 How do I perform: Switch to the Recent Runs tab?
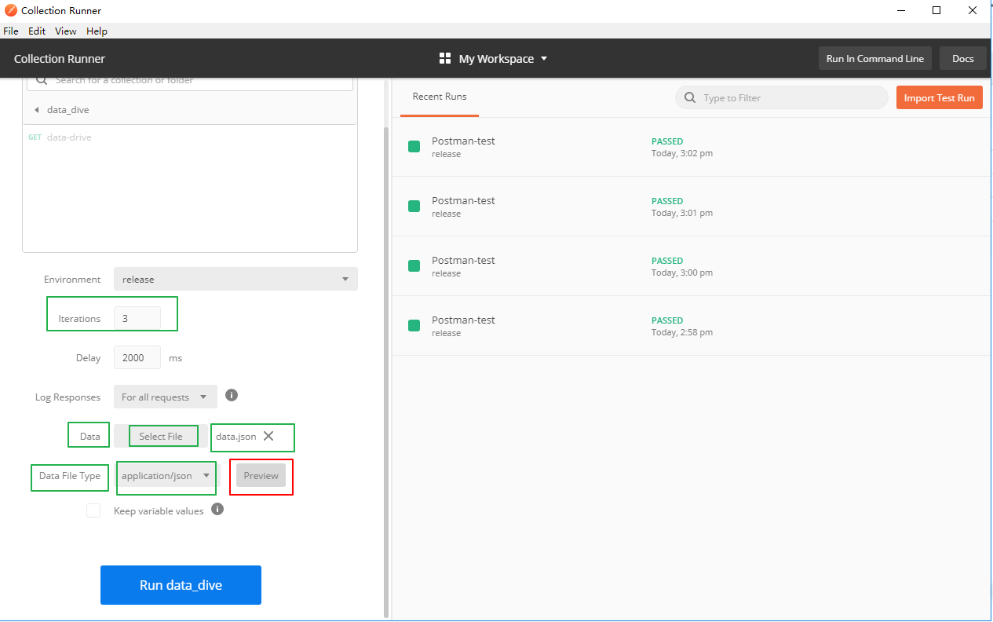point(440,97)
